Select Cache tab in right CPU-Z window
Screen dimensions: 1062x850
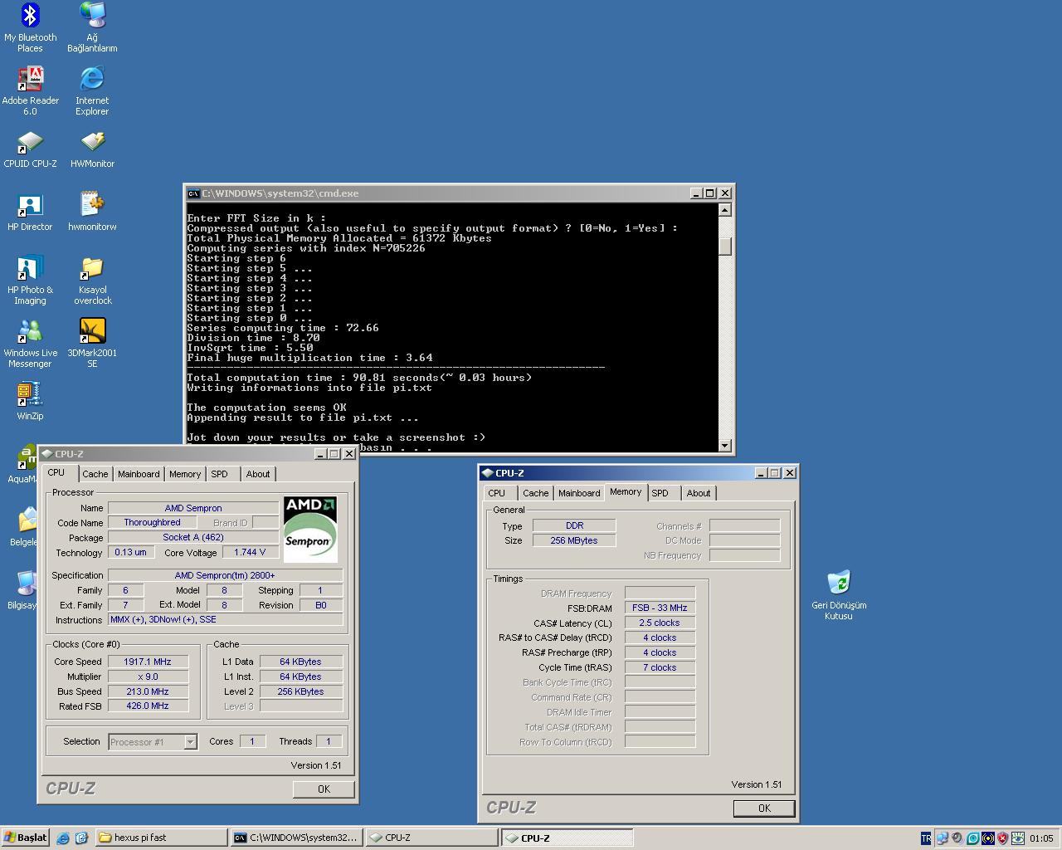tap(535, 493)
